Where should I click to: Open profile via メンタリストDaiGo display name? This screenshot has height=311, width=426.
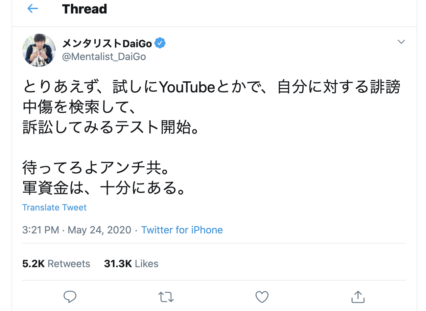point(107,43)
